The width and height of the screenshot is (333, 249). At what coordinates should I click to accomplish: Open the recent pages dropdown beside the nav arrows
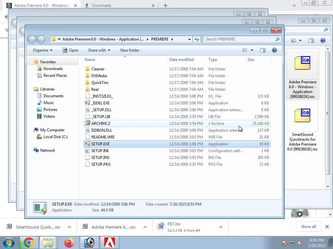pyautogui.click(x=47, y=39)
